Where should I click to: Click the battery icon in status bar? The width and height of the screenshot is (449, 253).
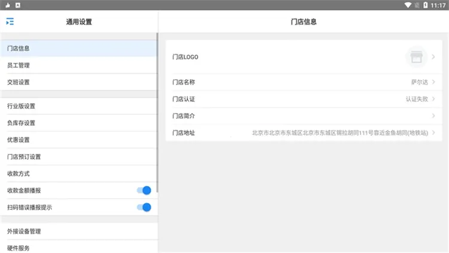[426, 5]
